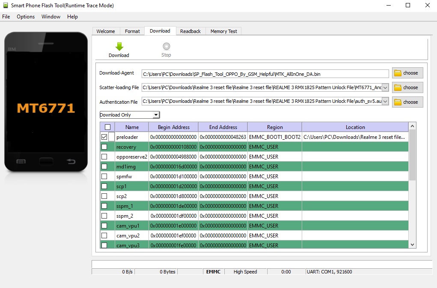
Task: Choose a Download-Agent file
Action: coord(407,73)
